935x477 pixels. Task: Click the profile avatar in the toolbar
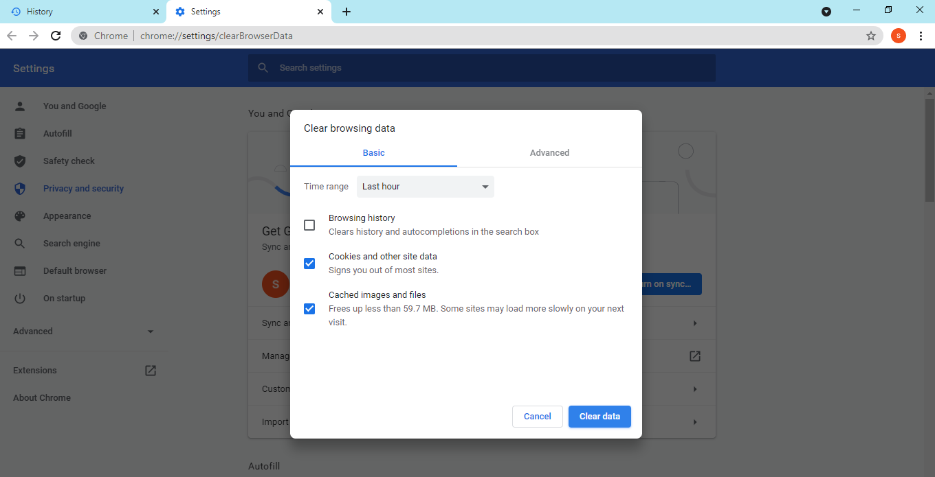click(898, 35)
